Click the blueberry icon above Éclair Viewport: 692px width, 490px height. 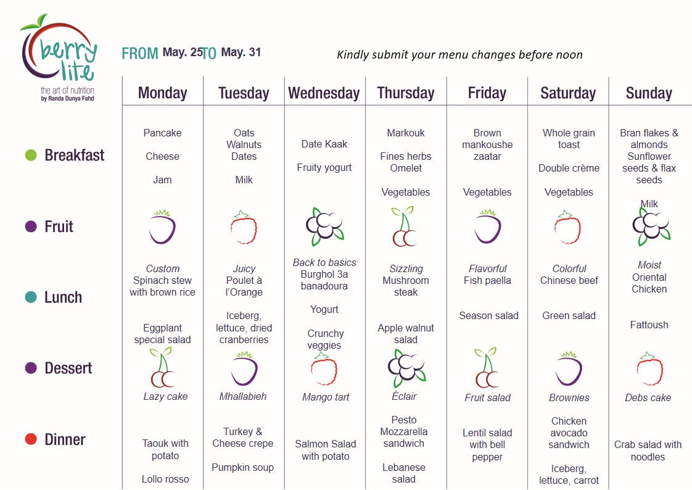click(x=406, y=368)
